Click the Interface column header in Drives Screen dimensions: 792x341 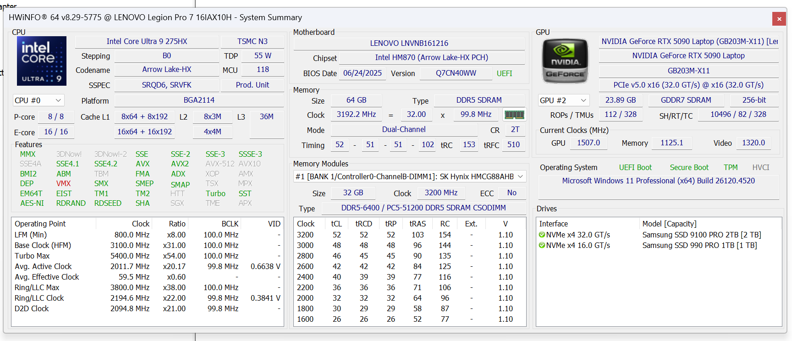pos(553,224)
